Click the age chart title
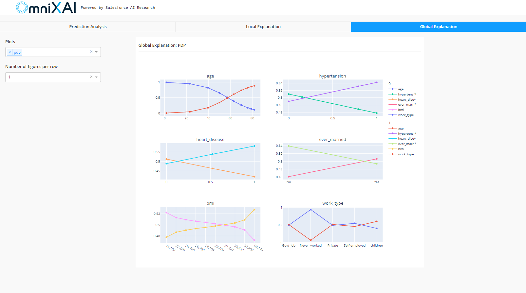 pos(210,76)
